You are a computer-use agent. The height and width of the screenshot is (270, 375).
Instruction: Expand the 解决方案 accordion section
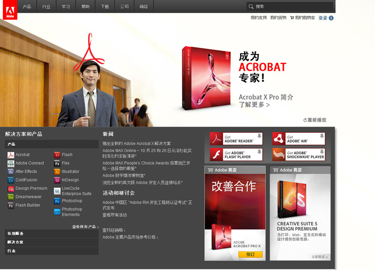point(51,242)
